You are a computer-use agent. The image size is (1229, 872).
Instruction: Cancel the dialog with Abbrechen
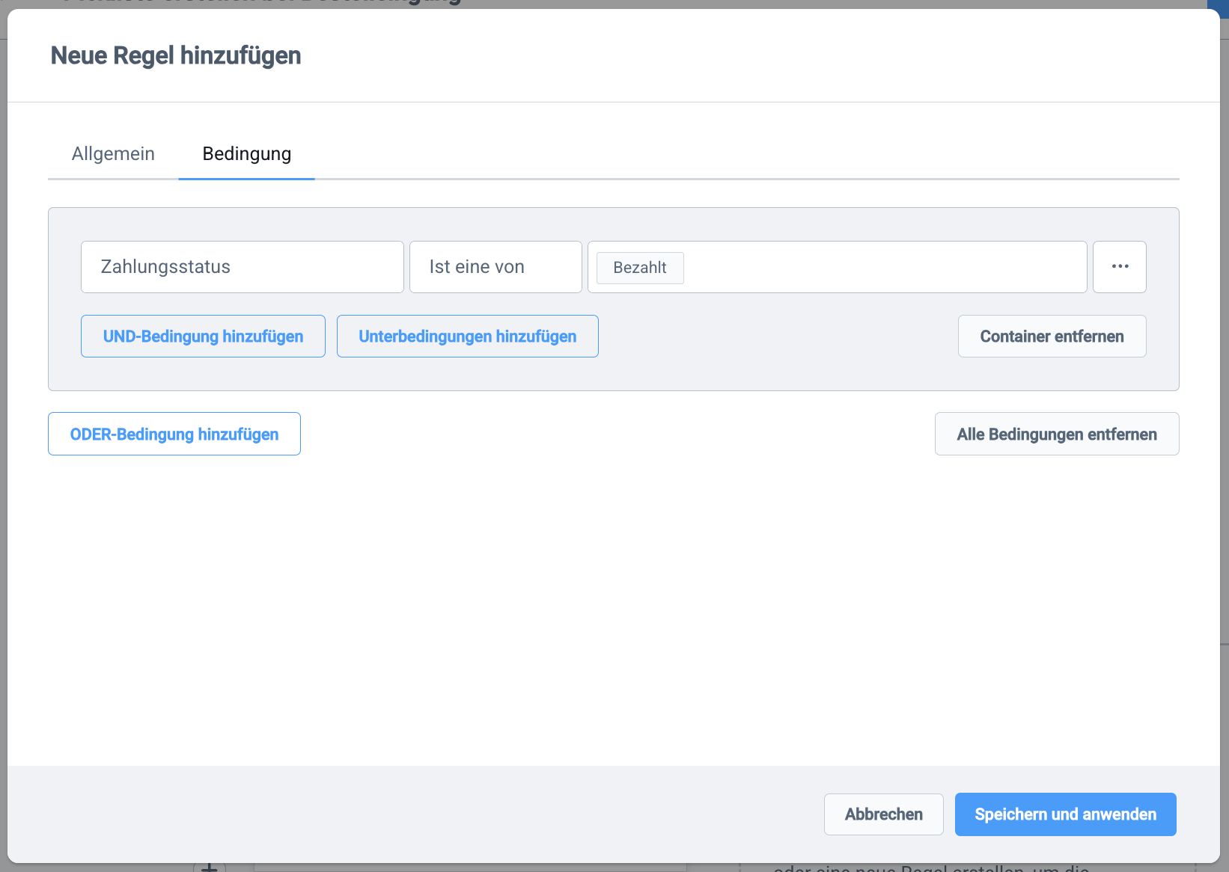(x=883, y=814)
